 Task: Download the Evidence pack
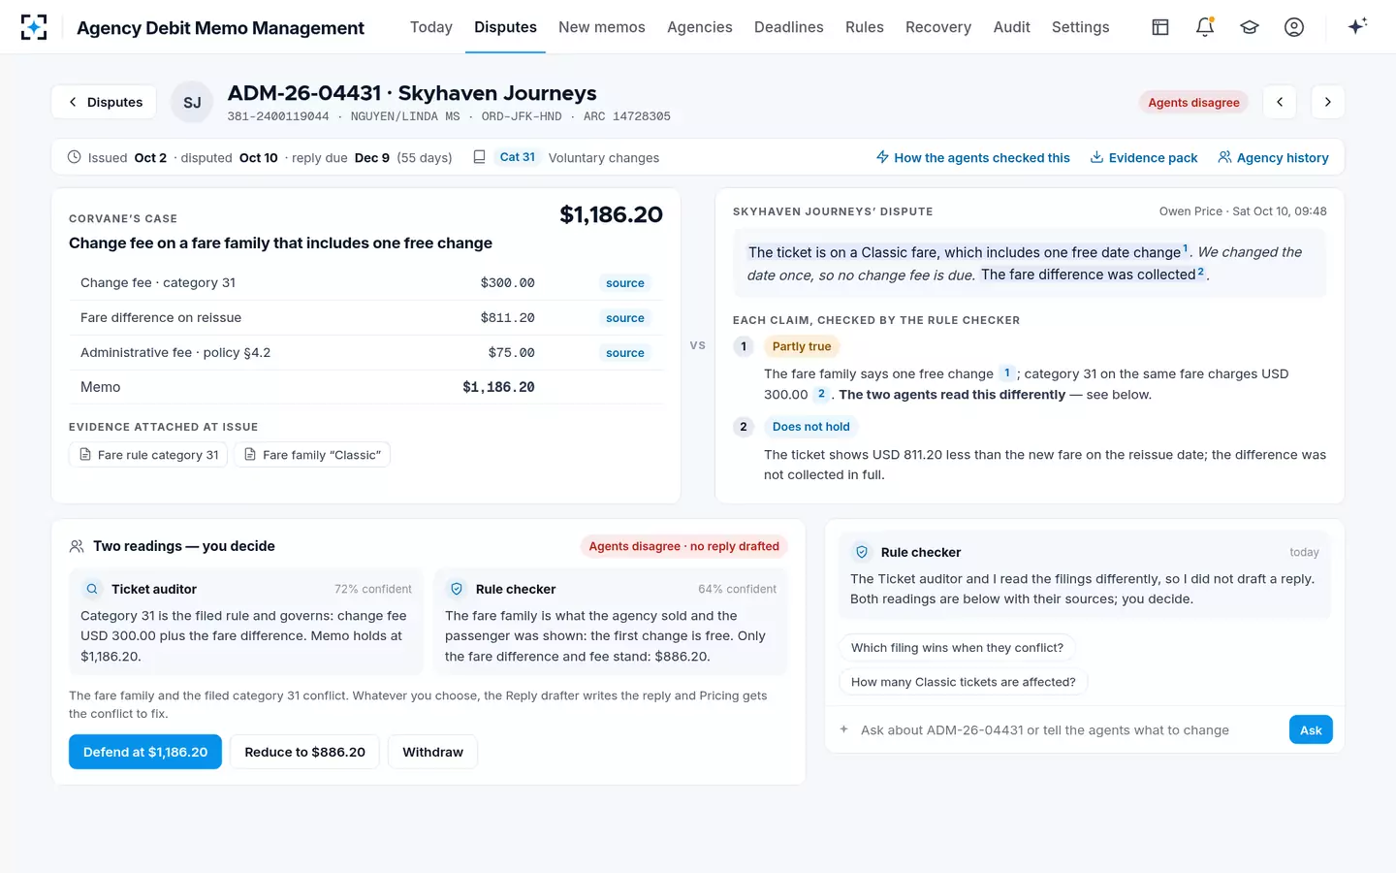coord(1144,157)
